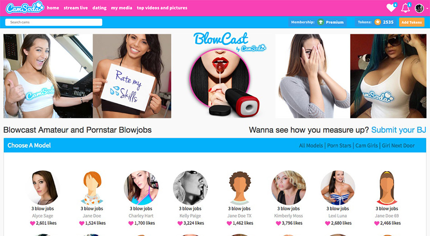
Task: Open the stream live menu item
Action: 76,8
